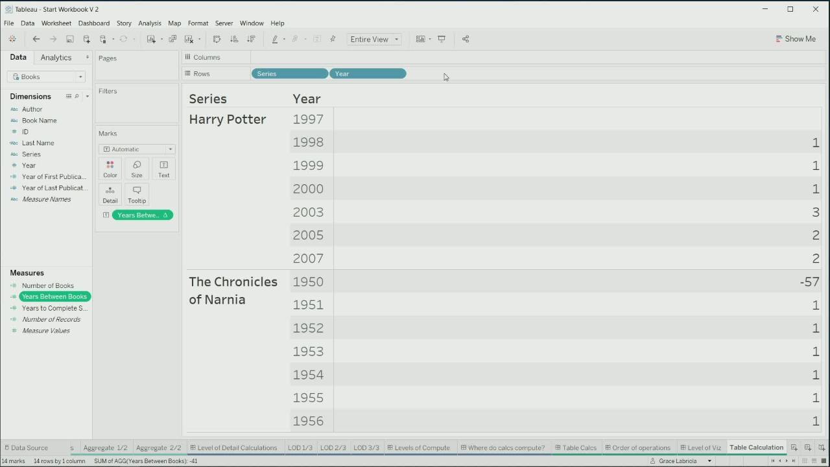Click the Years Between Books pill on Marks
The width and height of the screenshot is (830, 467).
142,215
